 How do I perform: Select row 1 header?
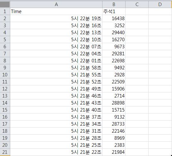click(x=5, y=12)
